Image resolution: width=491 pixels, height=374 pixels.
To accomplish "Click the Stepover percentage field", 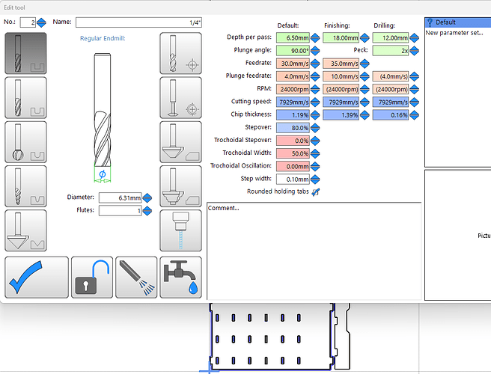I will coord(293,128).
